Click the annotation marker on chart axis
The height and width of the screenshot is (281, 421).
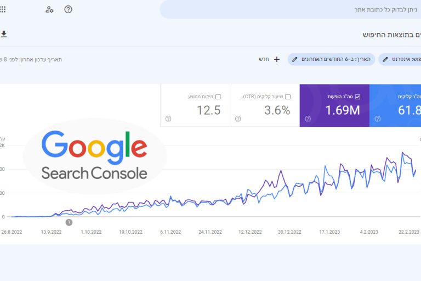(69, 222)
